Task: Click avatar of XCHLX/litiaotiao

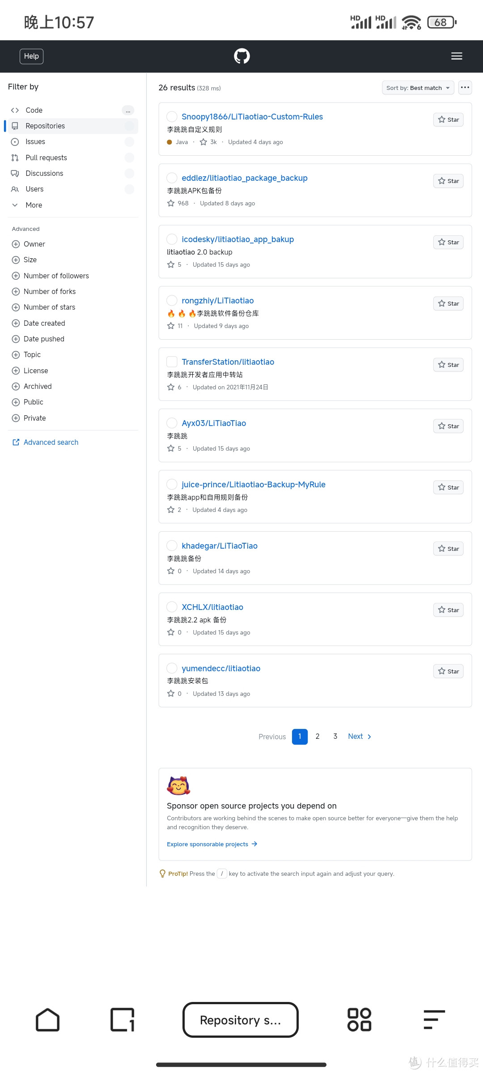Action: coord(172,607)
